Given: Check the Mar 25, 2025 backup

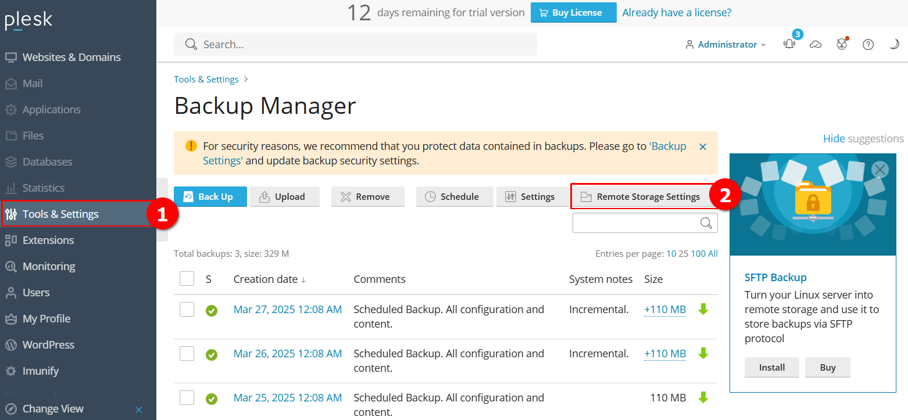Looking at the screenshot, I should point(187,397).
